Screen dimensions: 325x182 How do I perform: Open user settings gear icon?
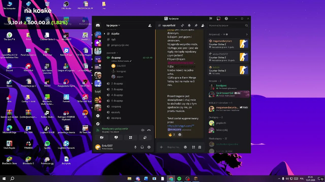pyautogui.click(x=149, y=147)
